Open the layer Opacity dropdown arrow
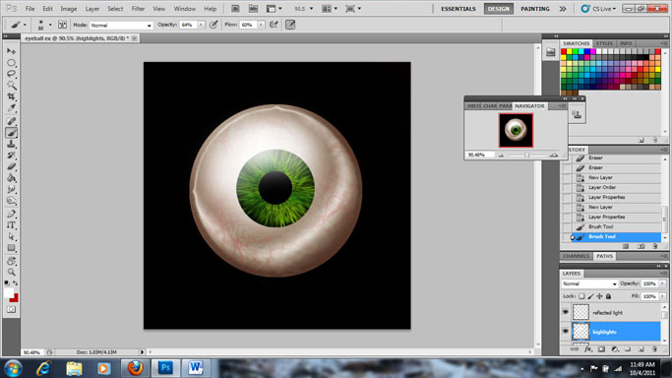Screen dimensions: 672x378 pos(662,283)
